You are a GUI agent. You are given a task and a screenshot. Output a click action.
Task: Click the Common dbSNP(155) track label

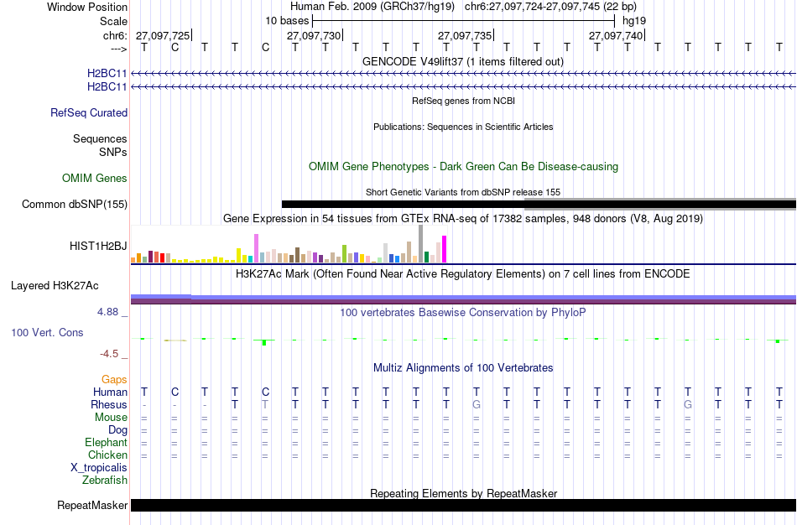pos(75,205)
